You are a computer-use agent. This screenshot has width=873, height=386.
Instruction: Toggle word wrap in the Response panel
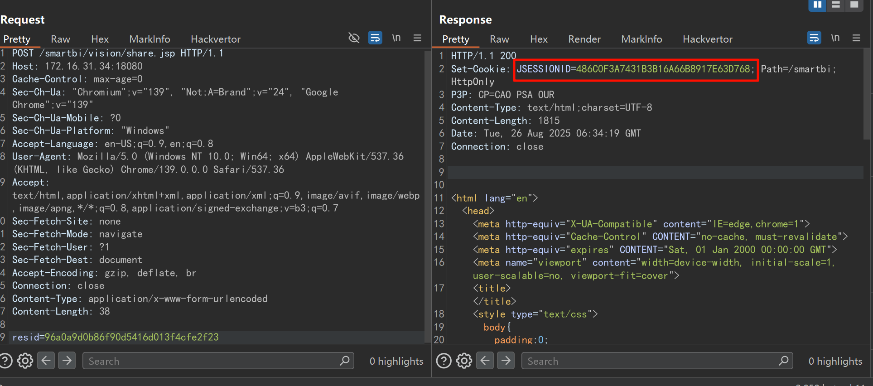(814, 38)
